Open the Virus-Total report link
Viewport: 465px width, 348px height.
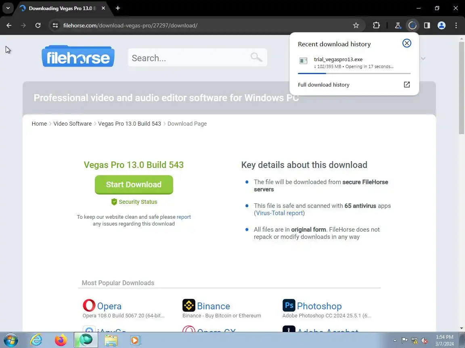(279, 213)
